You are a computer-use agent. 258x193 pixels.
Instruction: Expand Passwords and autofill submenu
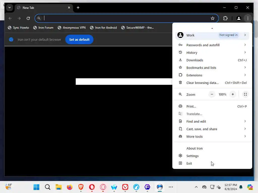coord(212,45)
